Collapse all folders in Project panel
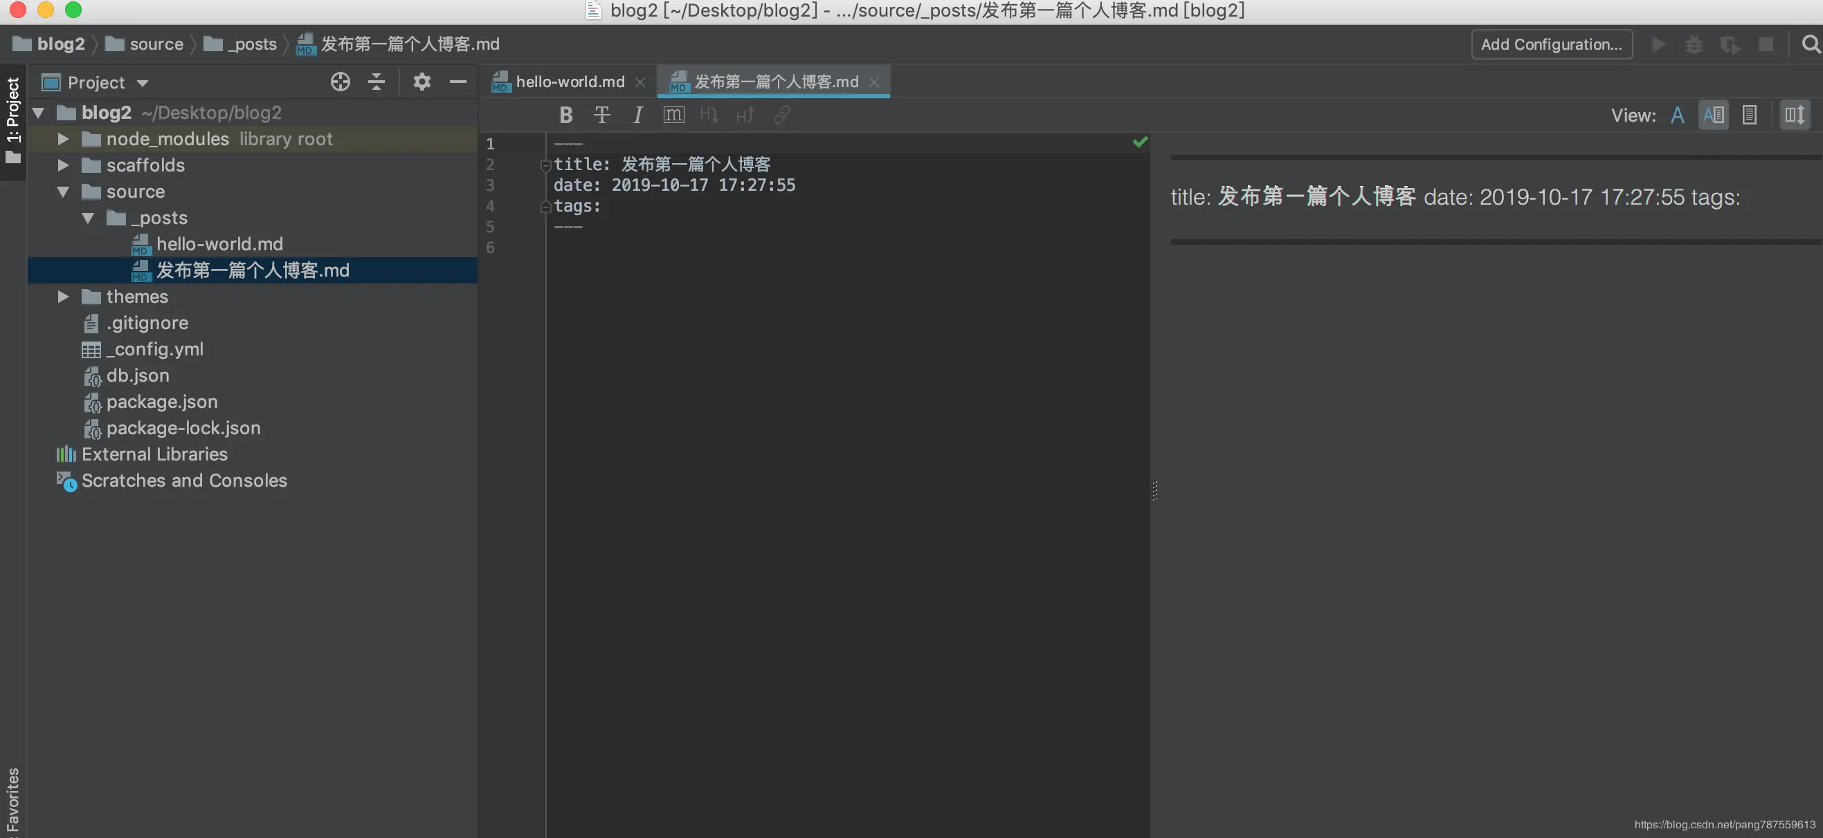The height and width of the screenshot is (838, 1823). coord(376,82)
